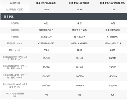Select the 长*宽*高(mm) row label
The image size is (127, 100).
(x=15, y=43)
